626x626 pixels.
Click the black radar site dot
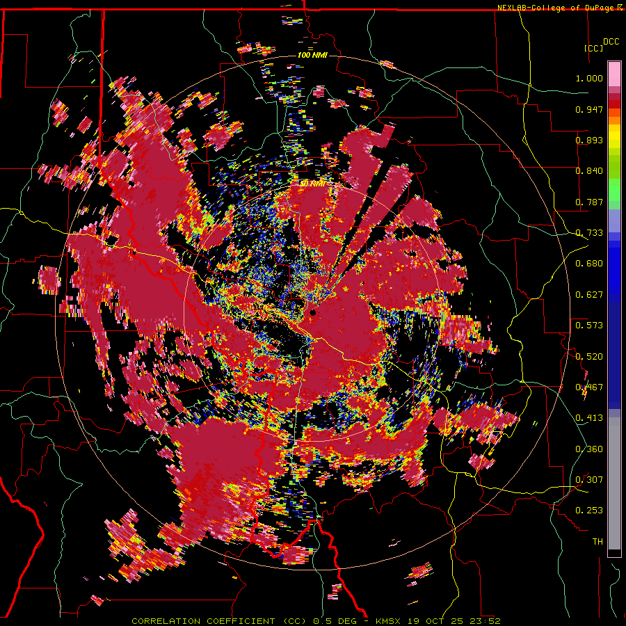pos(313,312)
